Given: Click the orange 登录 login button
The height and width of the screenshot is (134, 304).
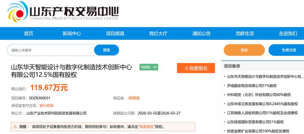Looking at the screenshot, I should pyautogui.click(x=244, y=50).
